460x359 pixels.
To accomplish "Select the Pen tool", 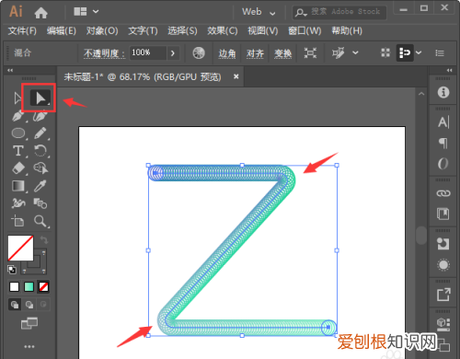I will click(18, 116).
